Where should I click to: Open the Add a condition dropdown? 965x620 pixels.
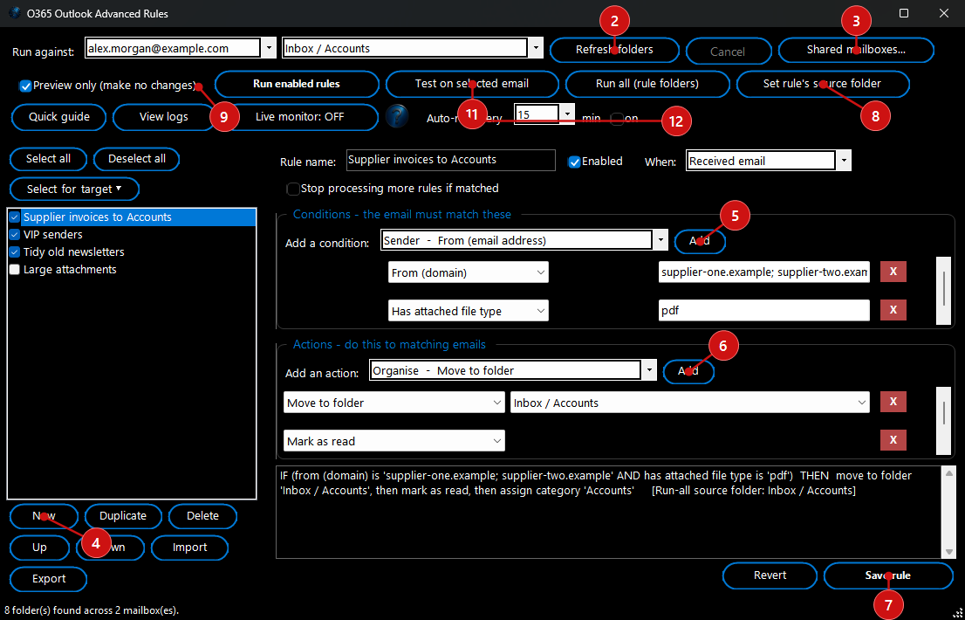[x=661, y=240]
